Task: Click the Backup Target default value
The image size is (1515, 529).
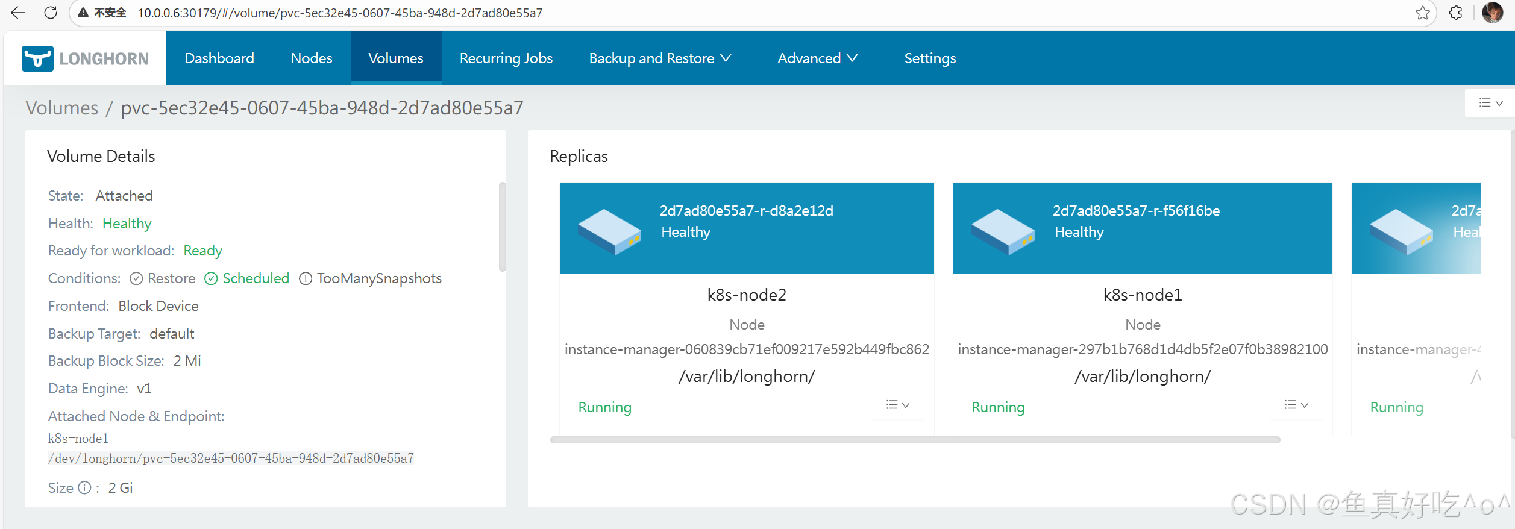Action: click(x=172, y=334)
